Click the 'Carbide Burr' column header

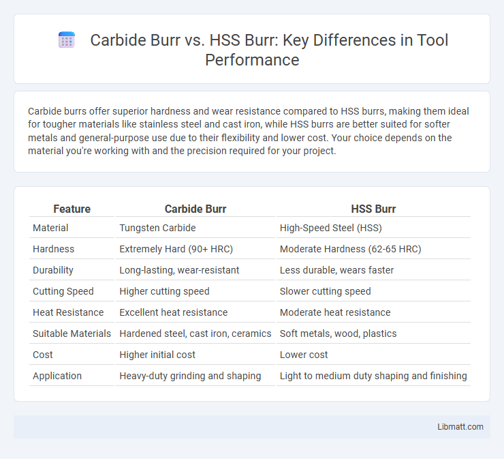point(195,209)
